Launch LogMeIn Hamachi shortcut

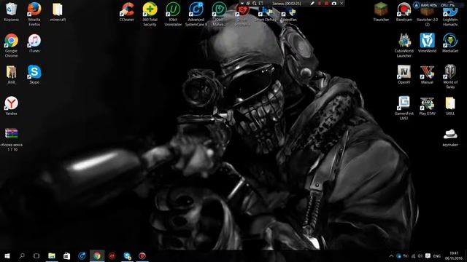[450, 16]
